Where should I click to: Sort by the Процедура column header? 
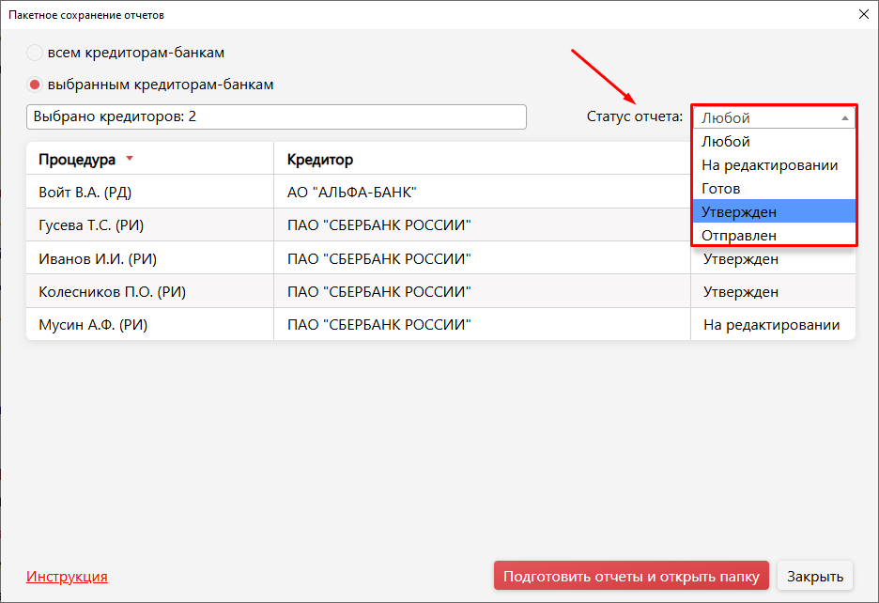coord(77,160)
